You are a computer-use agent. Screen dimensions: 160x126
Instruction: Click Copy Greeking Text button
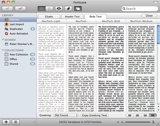[x=94, y=116]
